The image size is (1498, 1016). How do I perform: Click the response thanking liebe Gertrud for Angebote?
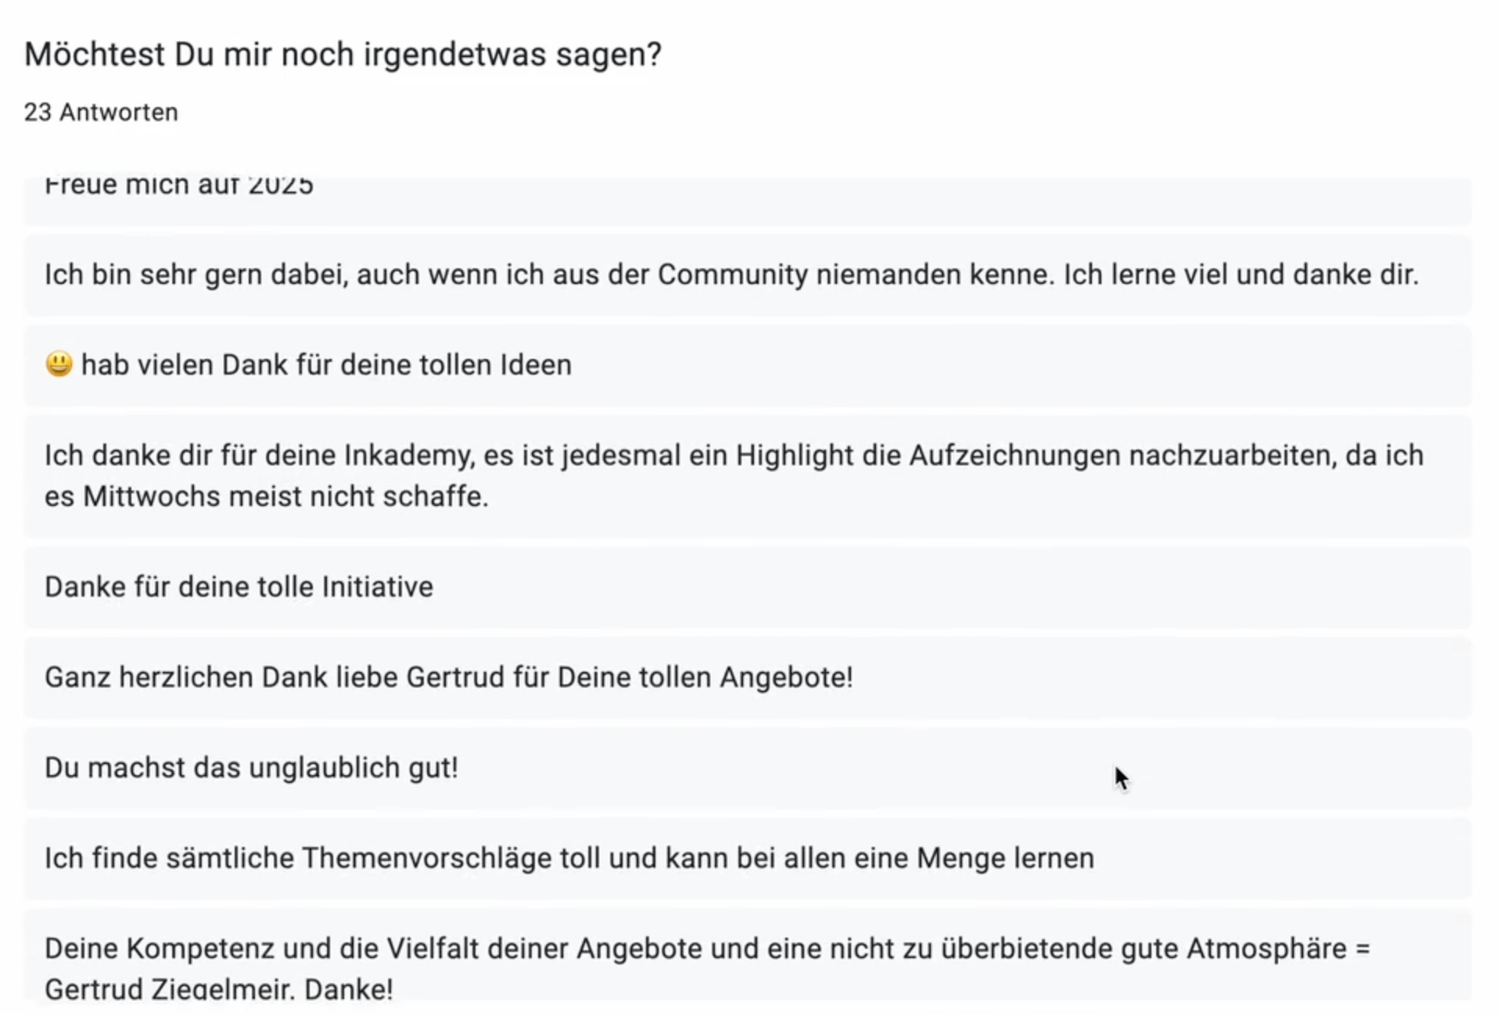[748, 677]
